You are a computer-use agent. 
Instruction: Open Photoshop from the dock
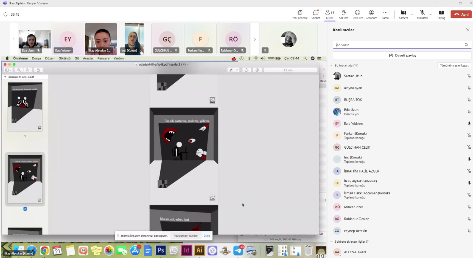coord(161,251)
